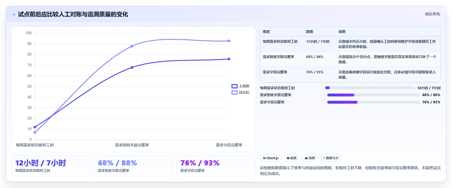
Task: Click the 68% / 88% value beside the progress bar
Action: pos(431,95)
